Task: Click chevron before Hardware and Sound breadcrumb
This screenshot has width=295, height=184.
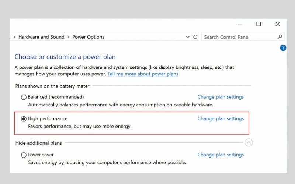Action: (x=14, y=37)
